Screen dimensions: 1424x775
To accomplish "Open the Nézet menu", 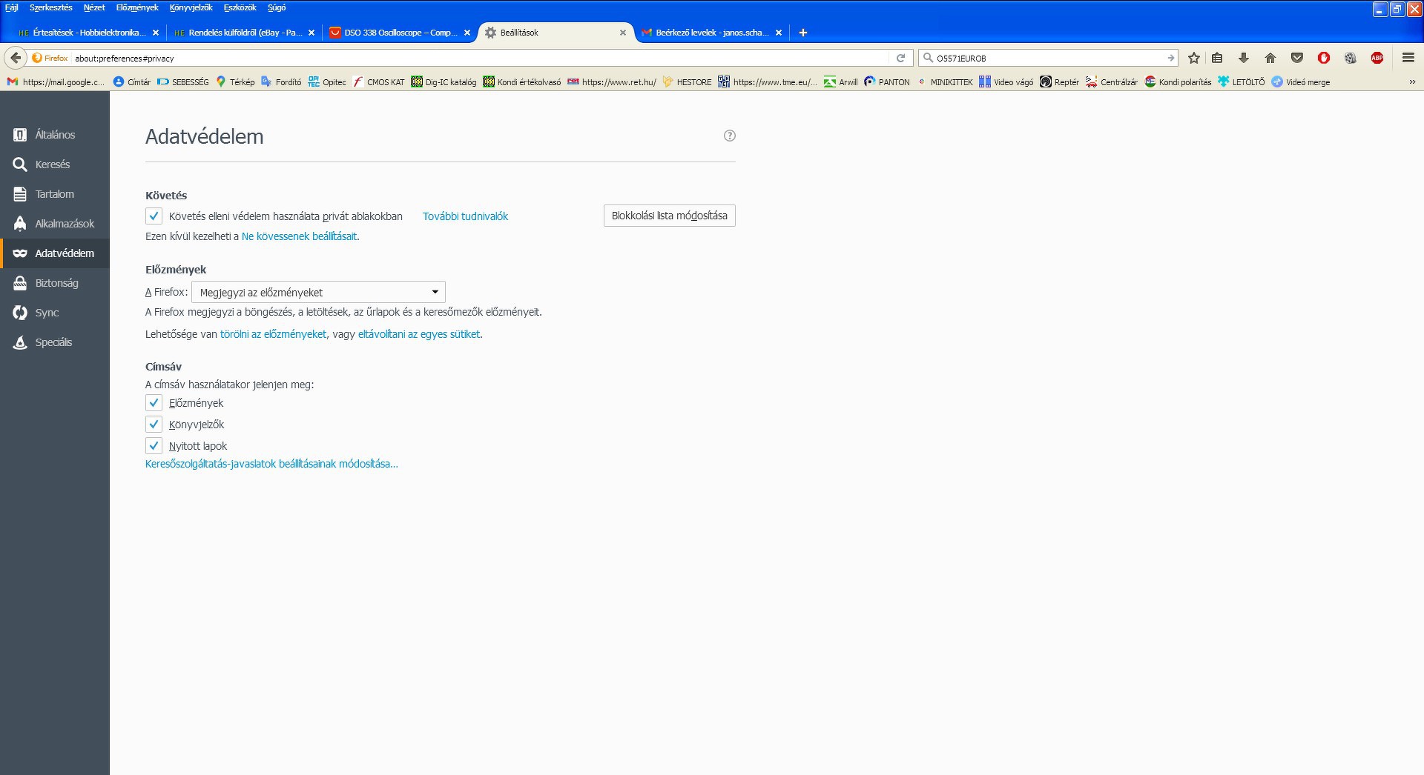I will coord(94,7).
